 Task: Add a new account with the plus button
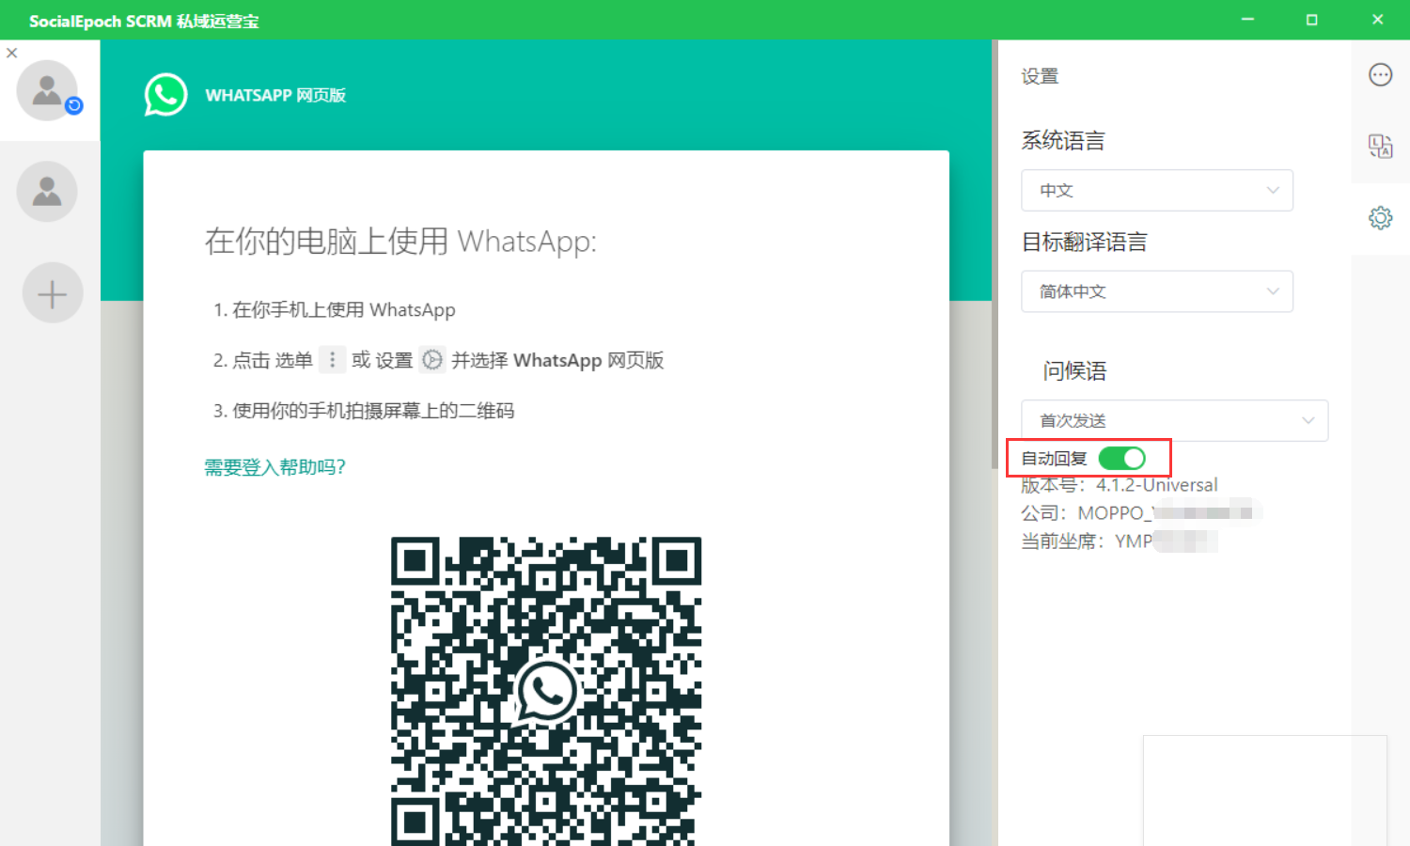53,293
